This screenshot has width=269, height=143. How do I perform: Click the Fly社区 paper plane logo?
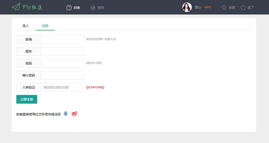pos(16,7)
